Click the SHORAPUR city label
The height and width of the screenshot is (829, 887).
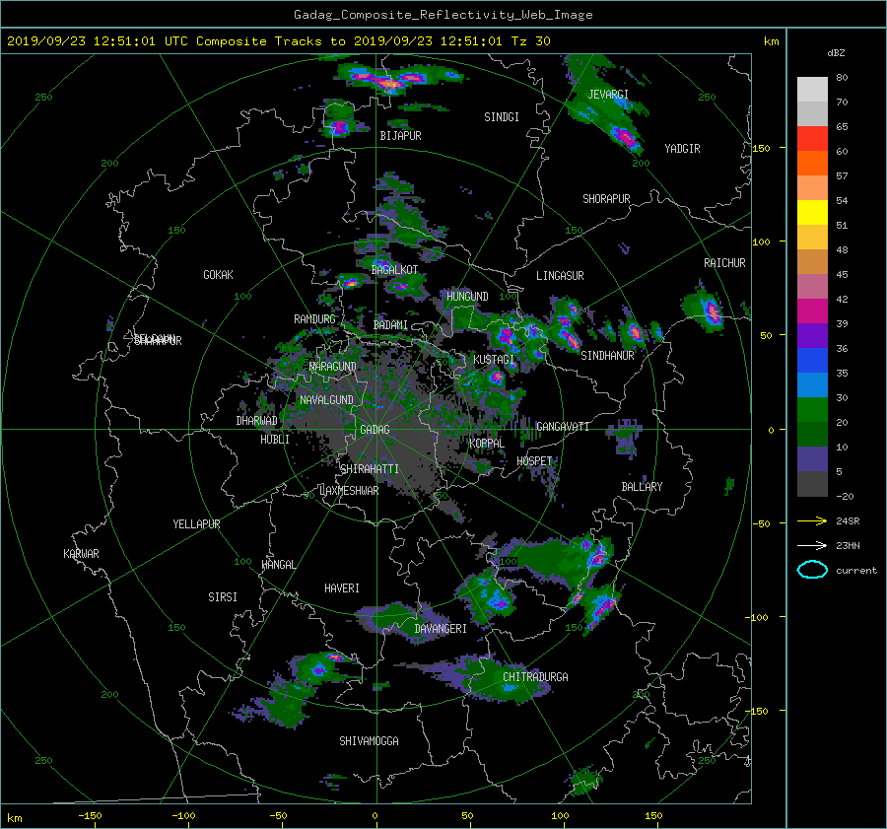pos(606,198)
